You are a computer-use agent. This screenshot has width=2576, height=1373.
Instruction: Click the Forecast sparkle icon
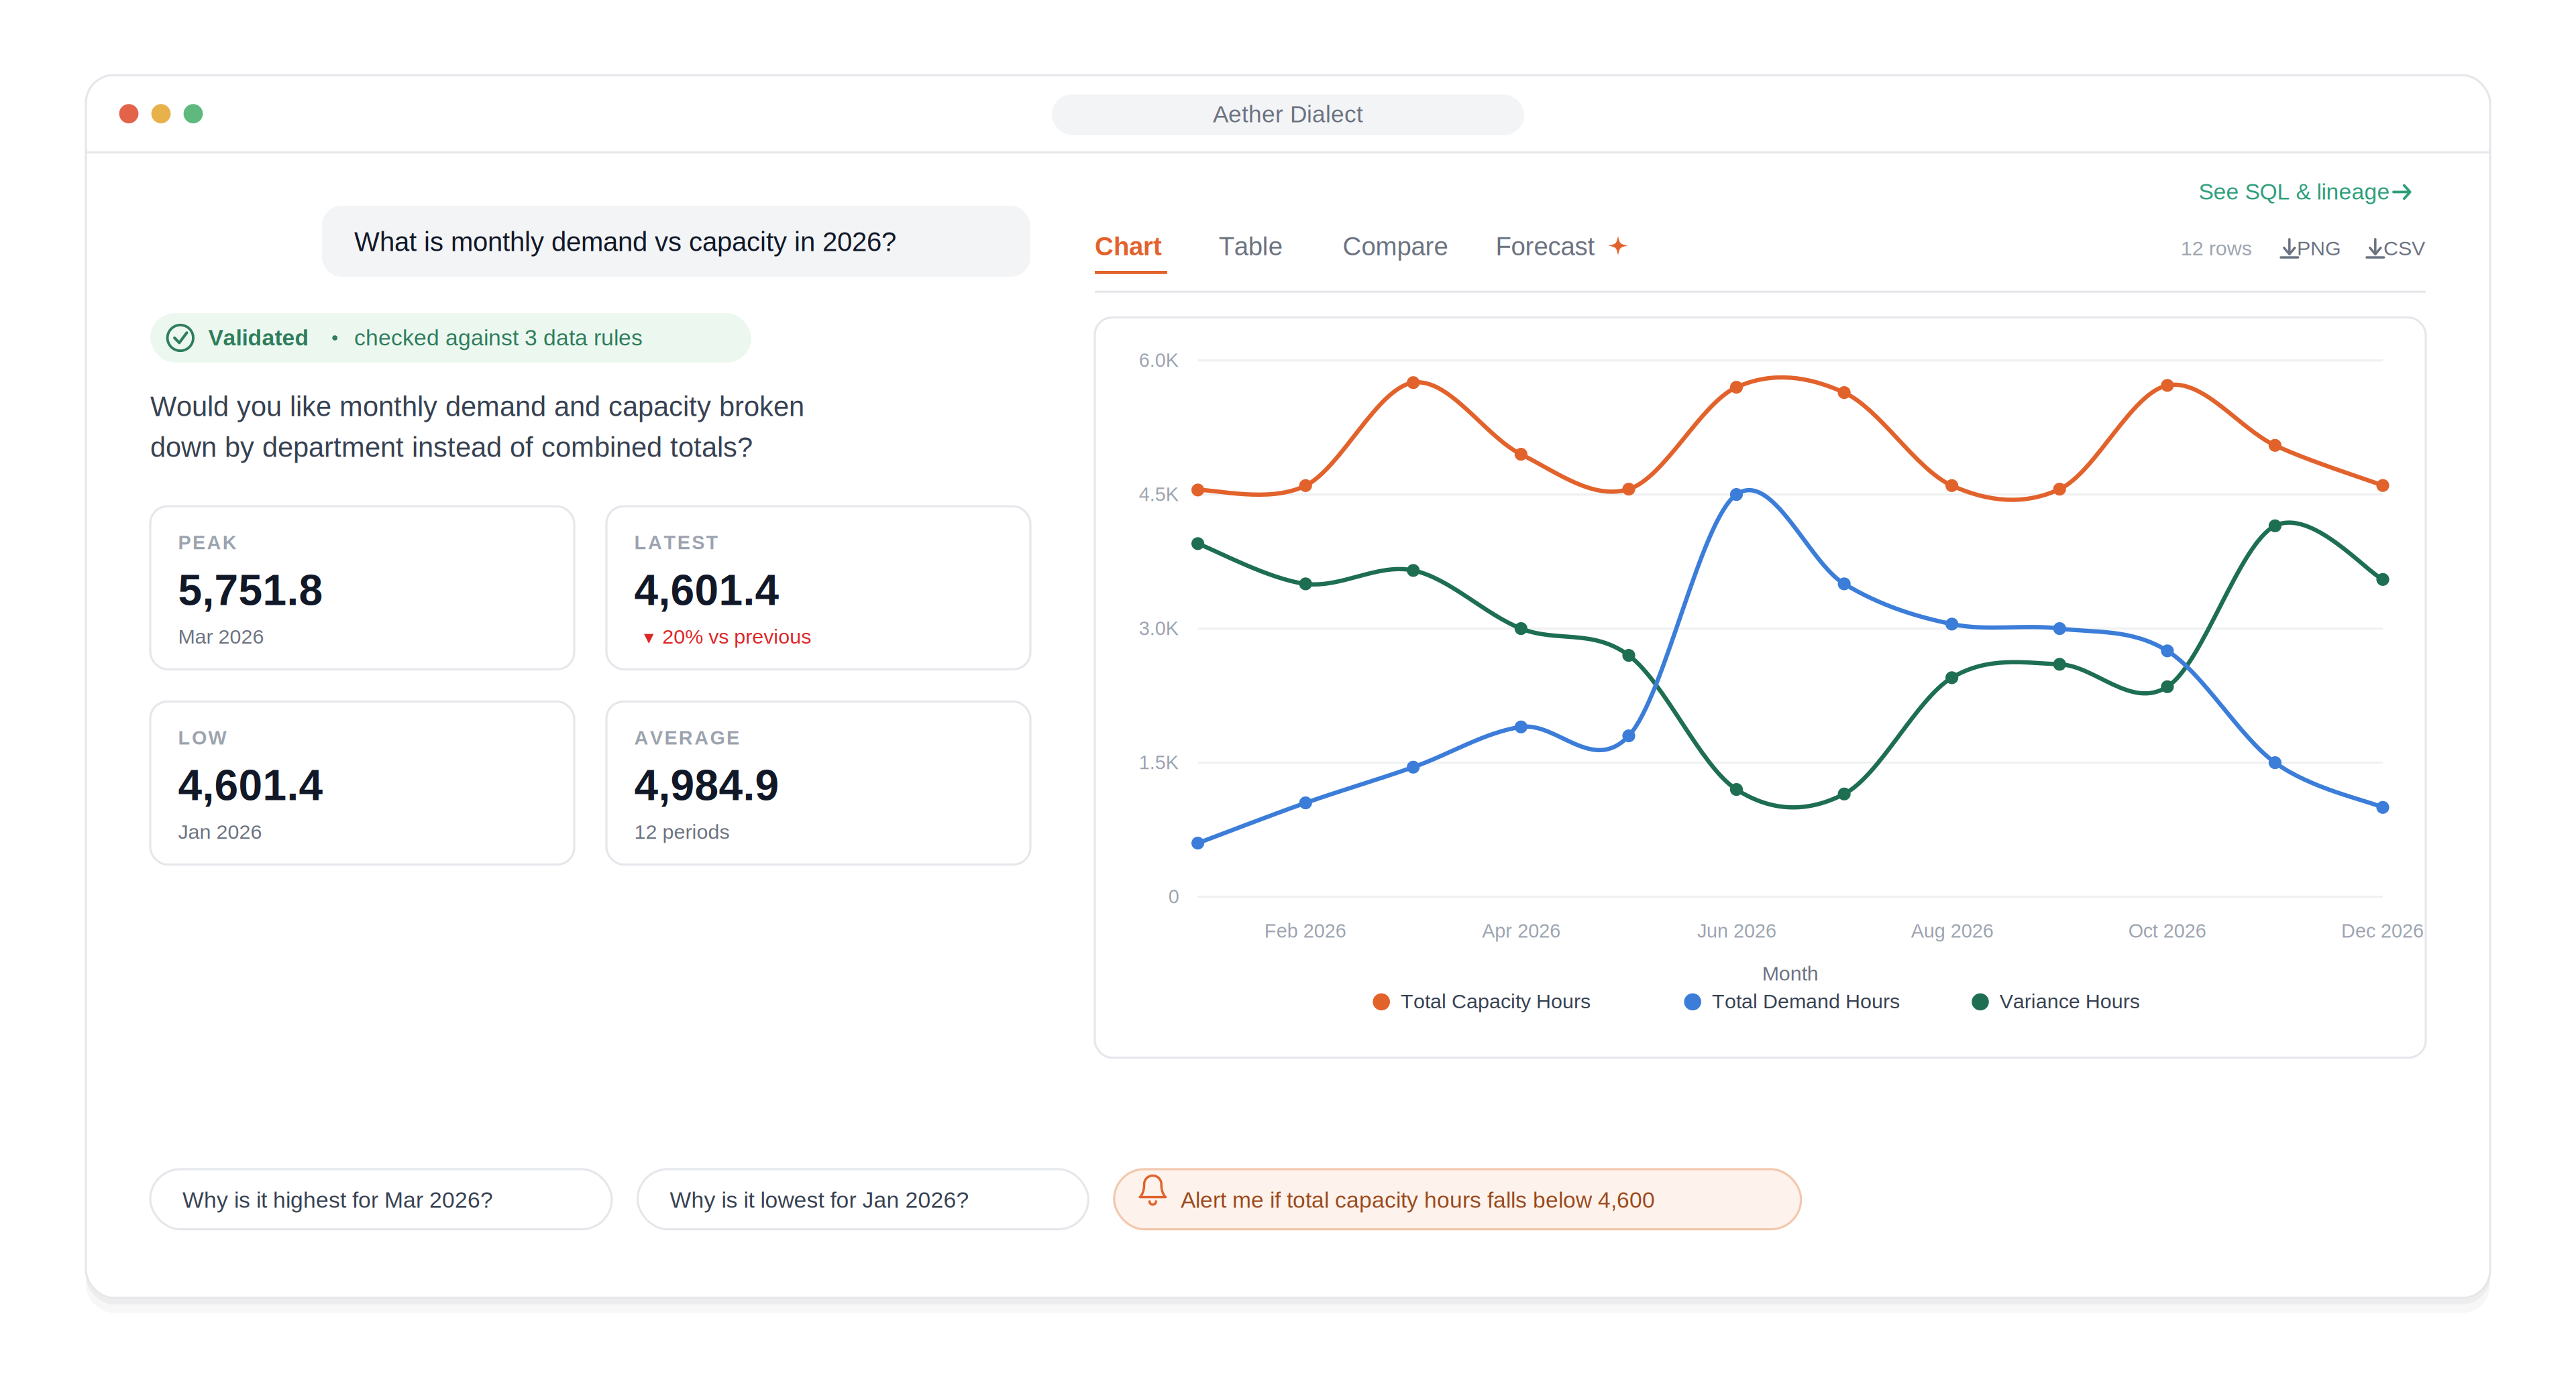click(x=1618, y=246)
